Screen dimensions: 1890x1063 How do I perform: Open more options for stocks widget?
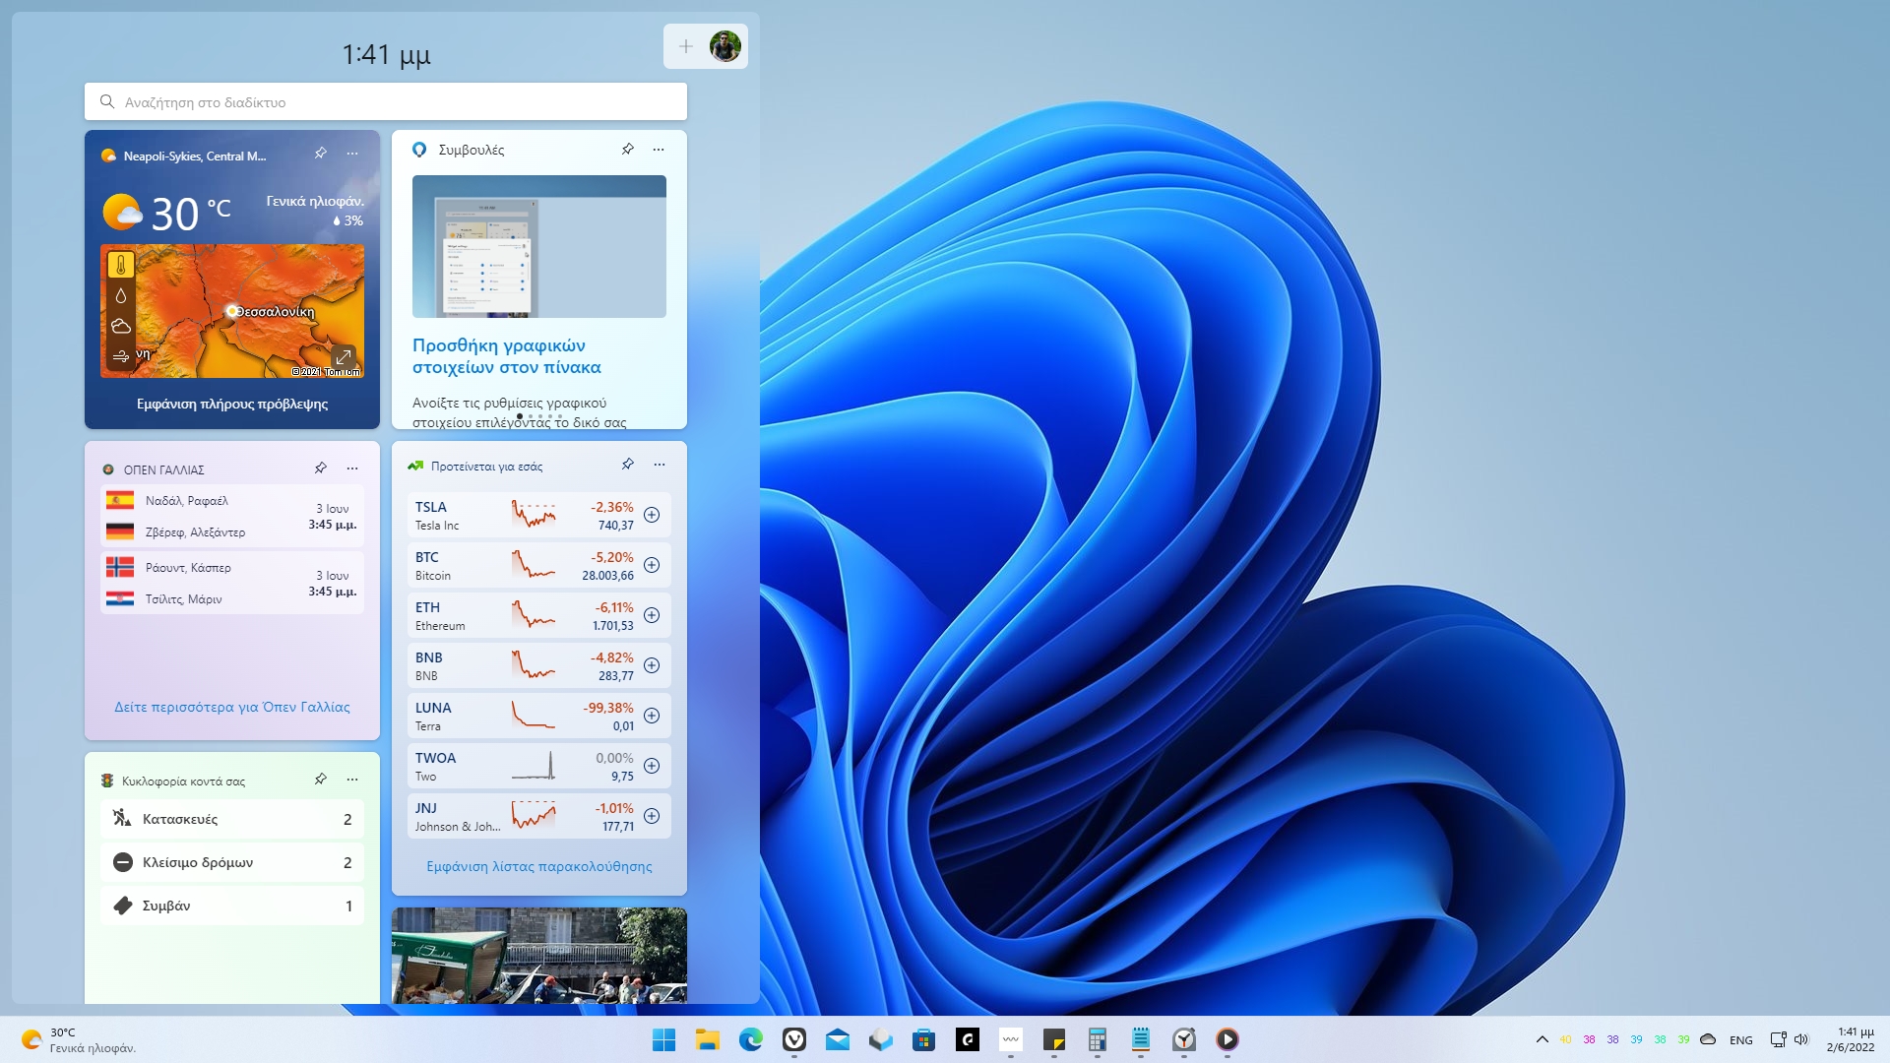click(x=660, y=465)
